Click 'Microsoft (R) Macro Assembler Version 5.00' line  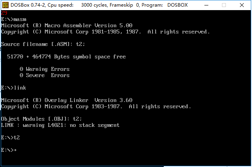[x=67, y=26]
